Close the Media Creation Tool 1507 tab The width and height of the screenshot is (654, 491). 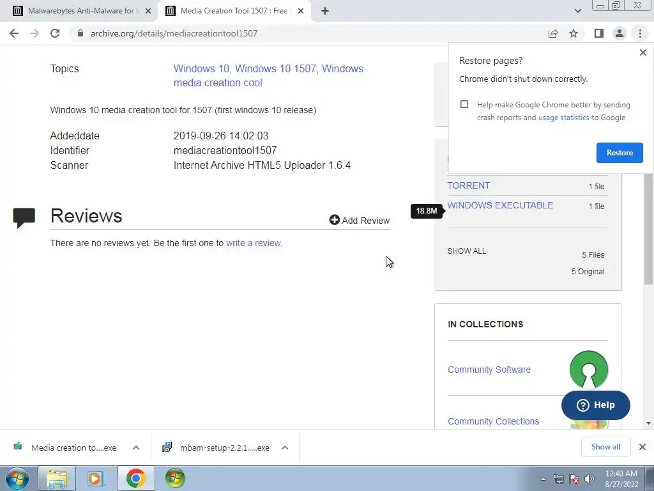click(301, 12)
